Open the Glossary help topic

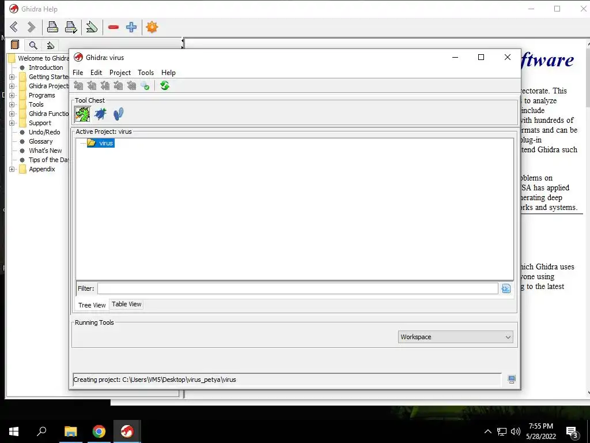coord(41,141)
